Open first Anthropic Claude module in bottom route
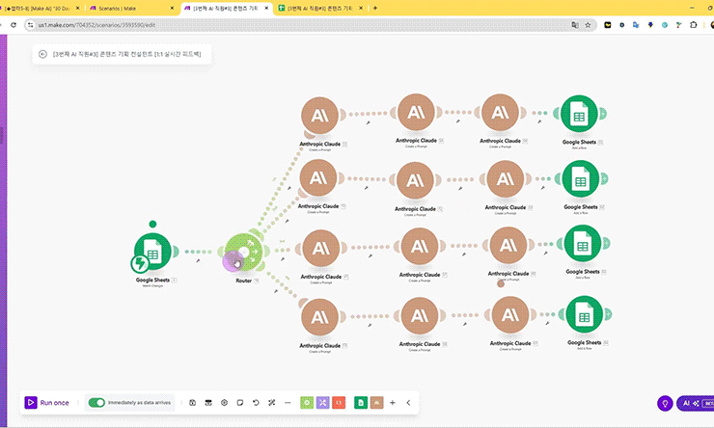This screenshot has height=428, width=714. tap(319, 317)
